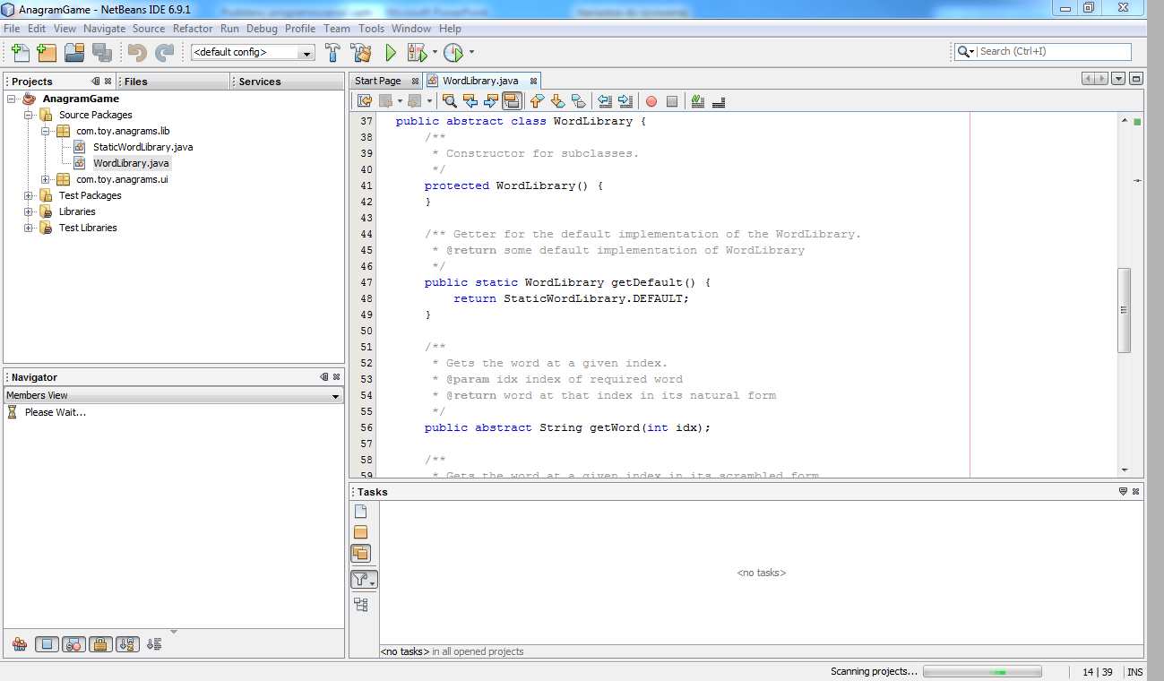Open the Team menu
Image resolution: width=1164 pixels, height=681 pixels.
[337, 29]
